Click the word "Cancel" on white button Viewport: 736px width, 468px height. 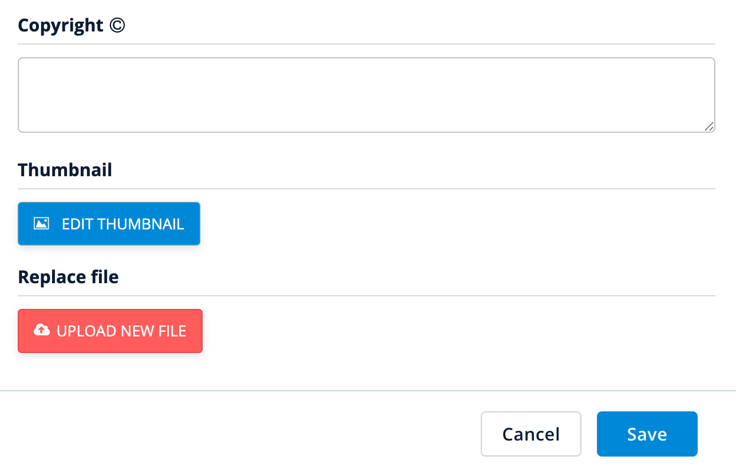tap(531, 434)
